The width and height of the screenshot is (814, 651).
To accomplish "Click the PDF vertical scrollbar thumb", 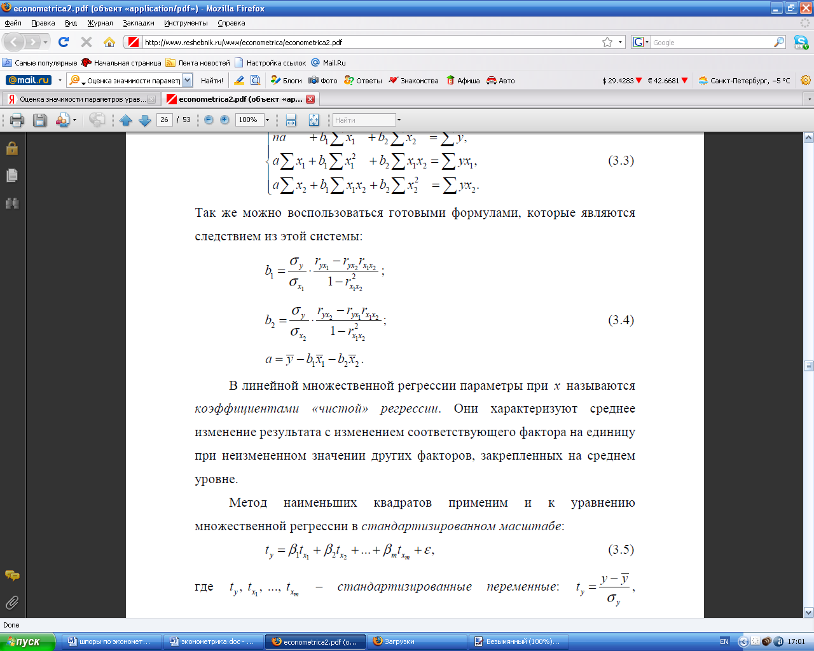I will coord(809,366).
